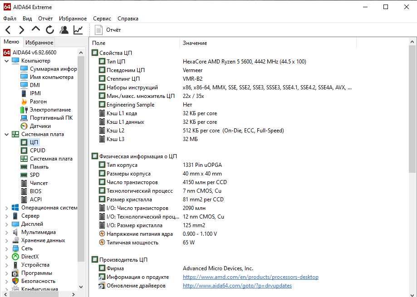
Task: Expand the Сервер node
Action: coord(7,216)
